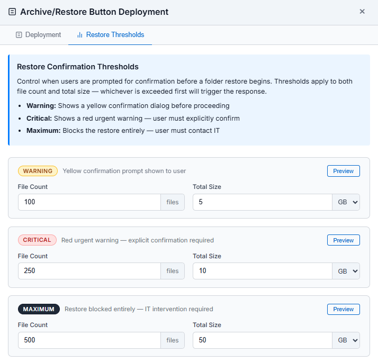
Task: Click the Deployment tab icon
Action: 19,35
